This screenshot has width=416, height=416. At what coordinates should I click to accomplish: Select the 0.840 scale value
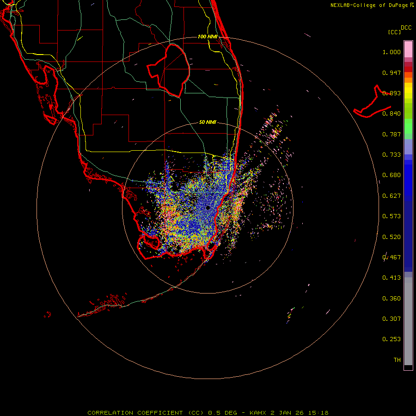[x=392, y=114]
